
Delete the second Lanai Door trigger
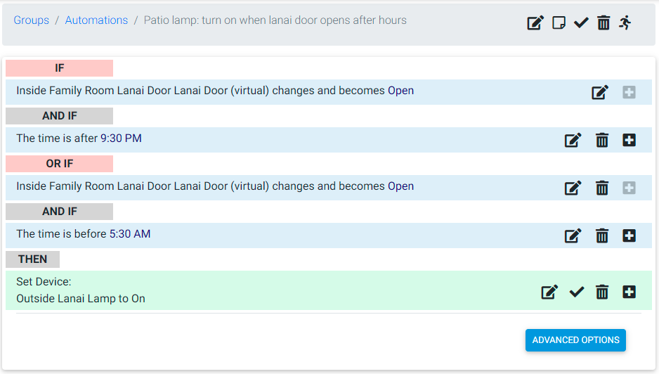point(602,188)
